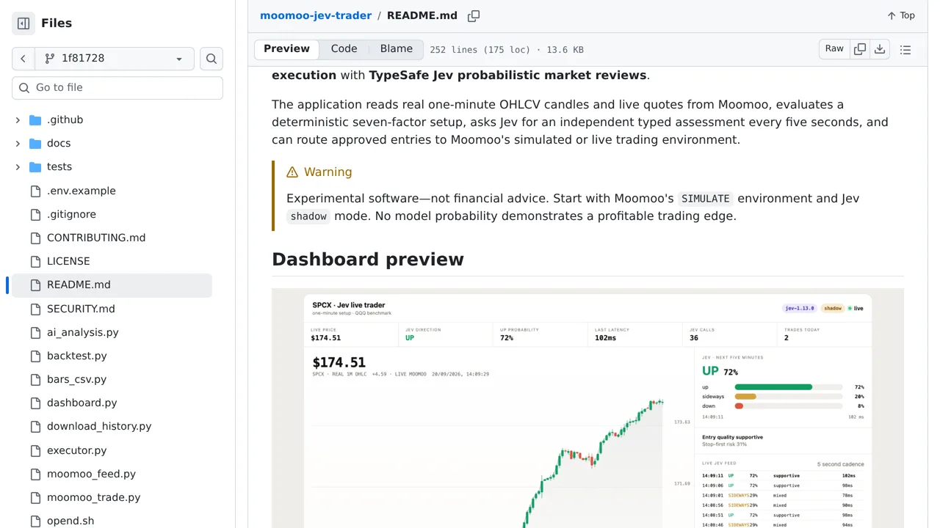Select README.md in the file tree
940x528 pixels.
pyautogui.click(x=112, y=285)
